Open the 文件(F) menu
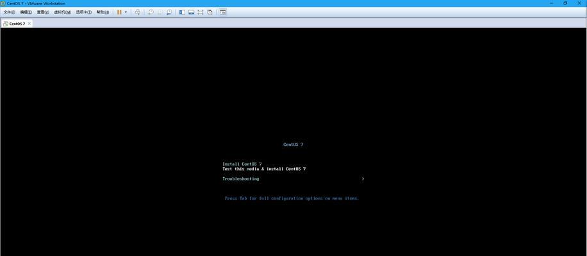This screenshot has height=256, width=587. (10, 12)
